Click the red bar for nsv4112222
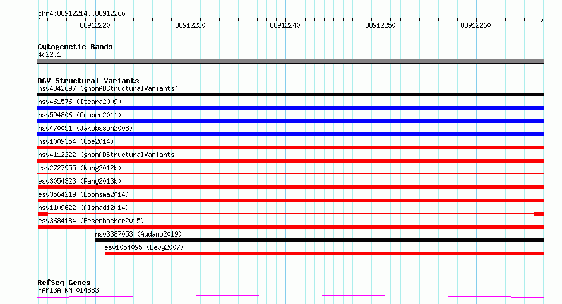Viewport: 562px width, 304px height. pos(290,161)
